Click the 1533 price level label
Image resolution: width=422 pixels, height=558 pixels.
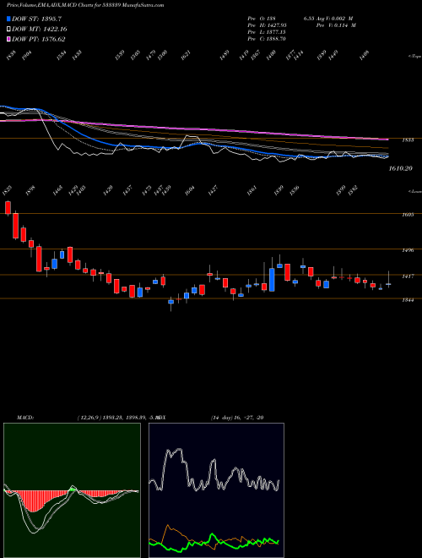click(x=408, y=140)
